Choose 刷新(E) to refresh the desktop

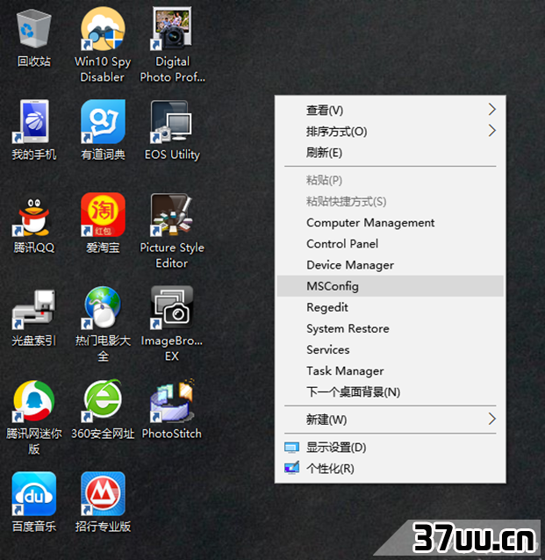coord(391,153)
